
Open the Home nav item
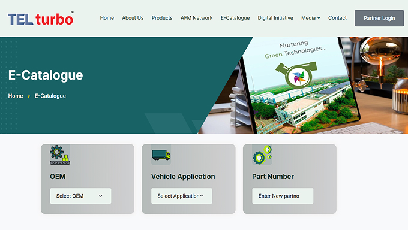pyautogui.click(x=107, y=18)
